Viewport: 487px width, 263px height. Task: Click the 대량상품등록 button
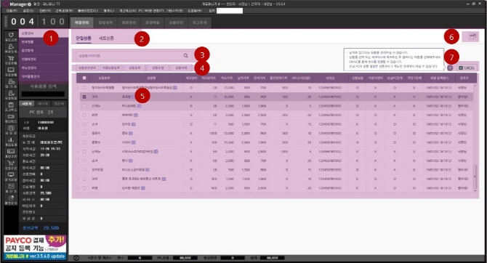pos(111,68)
